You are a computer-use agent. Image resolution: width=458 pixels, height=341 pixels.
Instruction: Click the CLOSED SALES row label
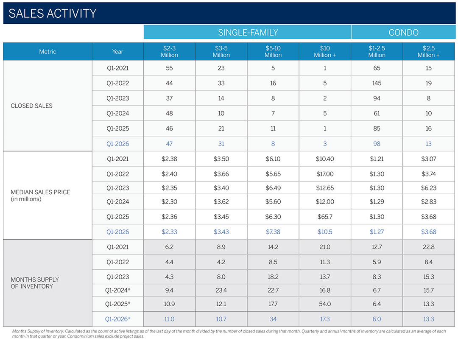tap(31, 106)
